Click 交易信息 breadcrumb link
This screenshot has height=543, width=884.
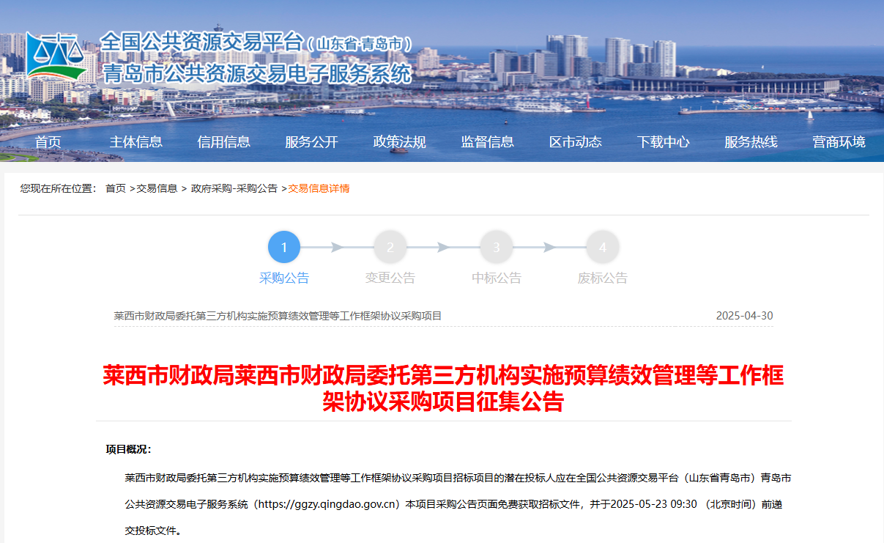(155, 188)
